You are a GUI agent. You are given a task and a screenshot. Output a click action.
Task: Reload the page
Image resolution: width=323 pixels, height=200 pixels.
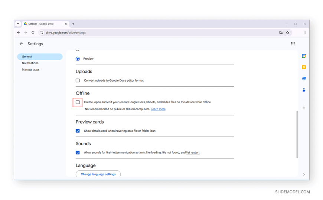coord(33,33)
